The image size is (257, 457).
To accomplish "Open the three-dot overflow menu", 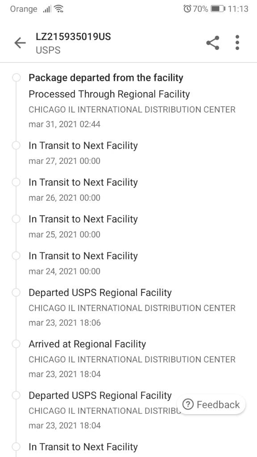I will click(x=237, y=42).
